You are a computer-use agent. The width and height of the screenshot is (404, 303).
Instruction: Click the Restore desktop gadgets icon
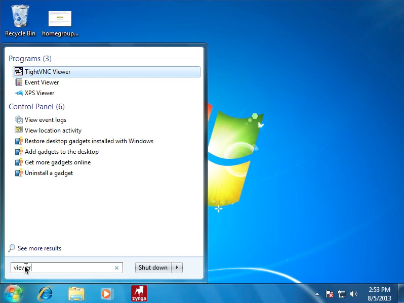[x=19, y=141]
